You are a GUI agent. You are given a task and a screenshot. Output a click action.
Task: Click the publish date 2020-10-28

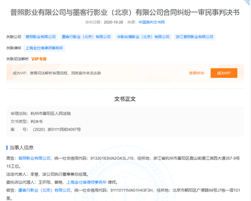113,22
